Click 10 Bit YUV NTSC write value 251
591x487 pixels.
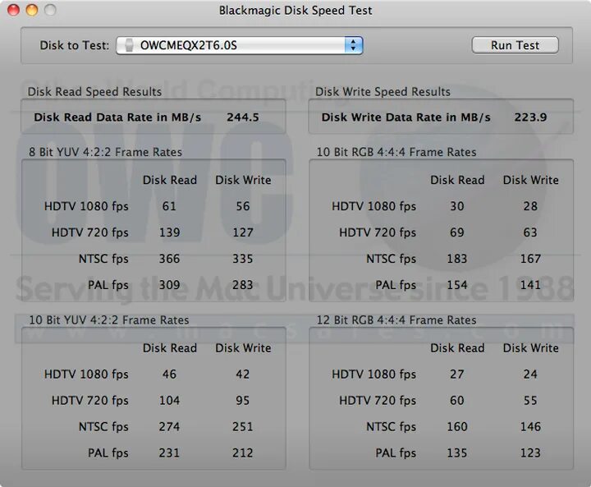[243, 427]
